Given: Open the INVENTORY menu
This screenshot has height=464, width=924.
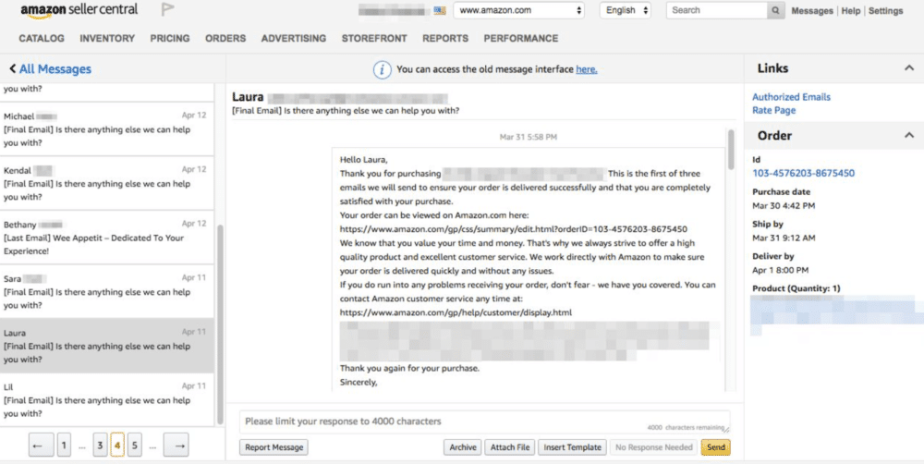Looking at the screenshot, I should tap(107, 38).
